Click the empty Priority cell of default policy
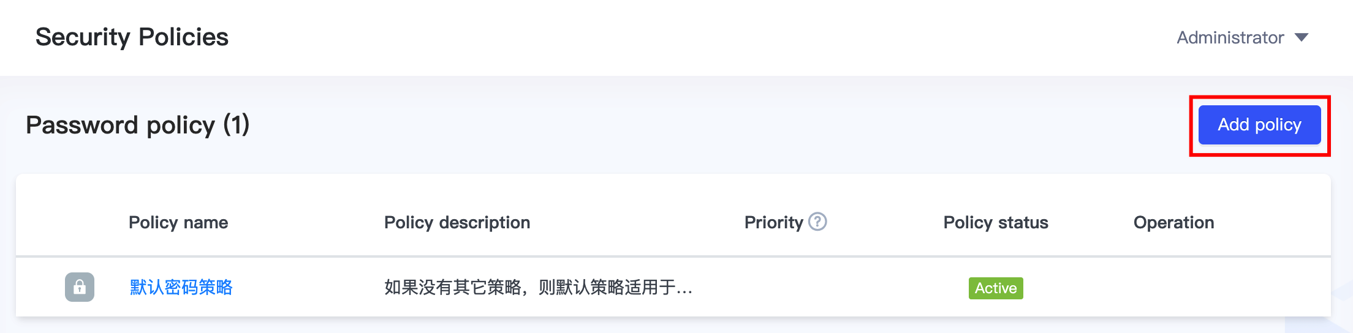The width and height of the screenshot is (1353, 333). tap(786, 287)
